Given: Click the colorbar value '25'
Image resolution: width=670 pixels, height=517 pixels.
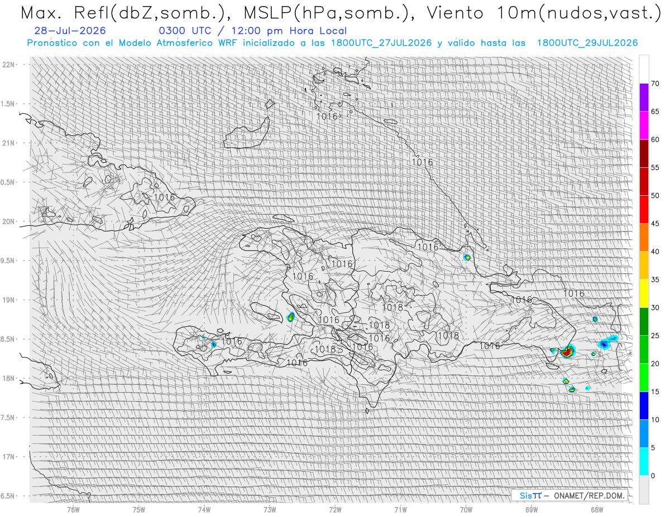Looking at the screenshot, I should click(655, 335).
